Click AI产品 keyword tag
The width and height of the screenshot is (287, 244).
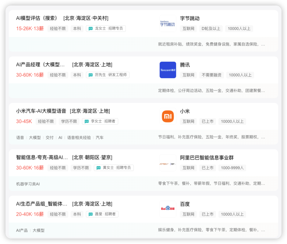click(x=22, y=231)
